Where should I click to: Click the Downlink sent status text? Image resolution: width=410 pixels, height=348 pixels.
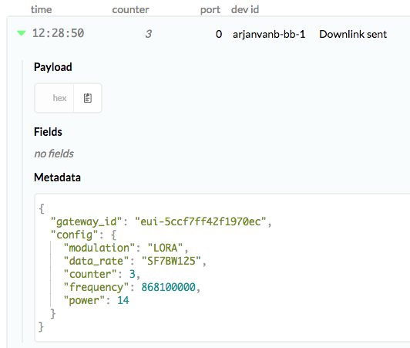[x=353, y=34]
